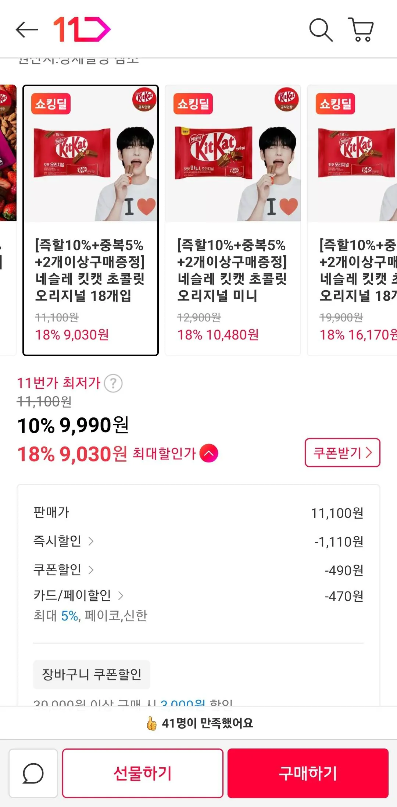
Task: Tap the back arrow icon
Action: (x=27, y=30)
